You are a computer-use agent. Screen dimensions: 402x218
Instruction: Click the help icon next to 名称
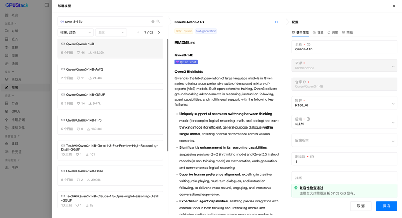click(x=309, y=44)
